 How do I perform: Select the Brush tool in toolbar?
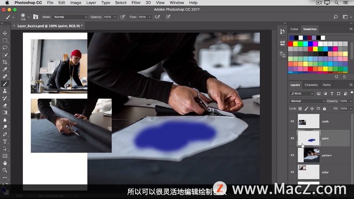pos(5,84)
